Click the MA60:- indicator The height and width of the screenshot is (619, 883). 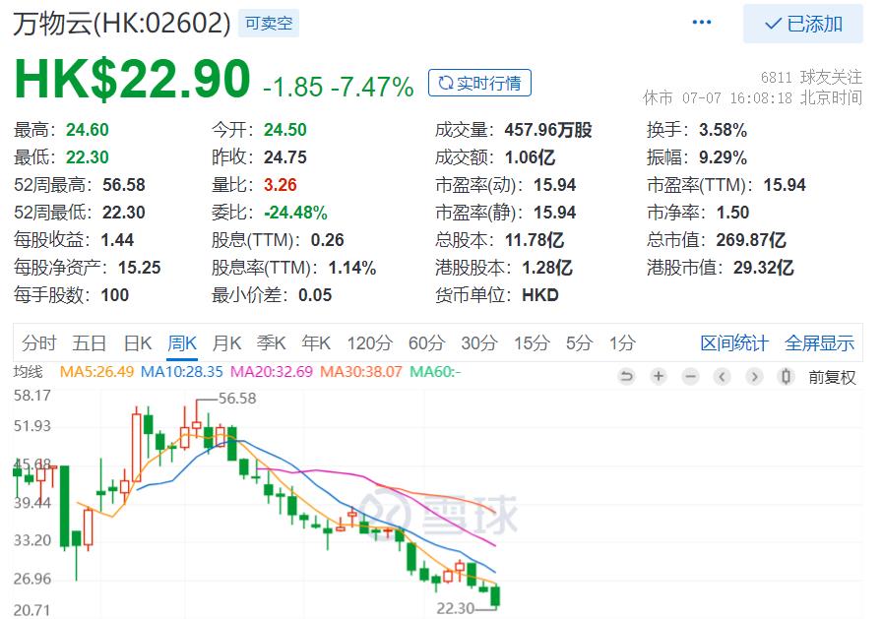click(x=435, y=372)
